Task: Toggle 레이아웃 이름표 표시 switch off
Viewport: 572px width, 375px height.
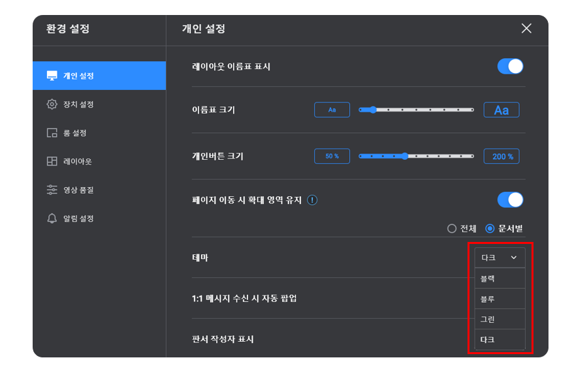Action: 510,67
